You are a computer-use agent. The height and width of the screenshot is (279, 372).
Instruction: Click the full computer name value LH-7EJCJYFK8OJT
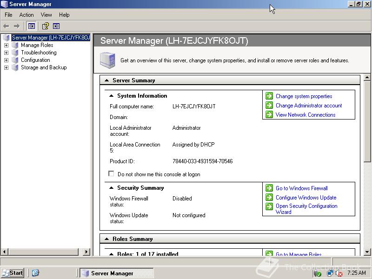click(x=194, y=106)
